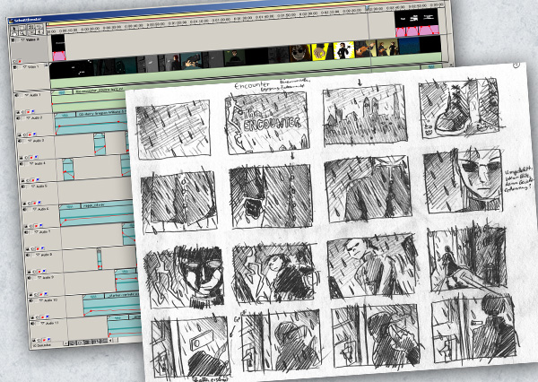Image resolution: width=538 pixels, height=382 pixels.
Task: Toggle eye visibility of Video 2 track
Action: pos(13,39)
